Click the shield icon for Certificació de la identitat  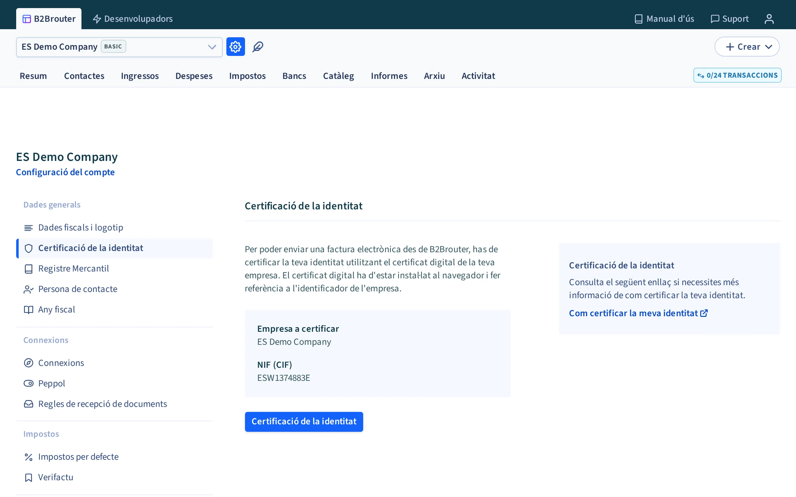pyautogui.click(x=29, y=248)
